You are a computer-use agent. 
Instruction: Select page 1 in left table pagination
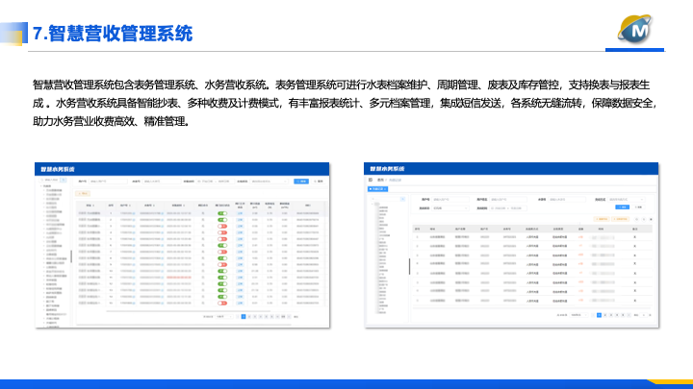[x=245, y=316]
